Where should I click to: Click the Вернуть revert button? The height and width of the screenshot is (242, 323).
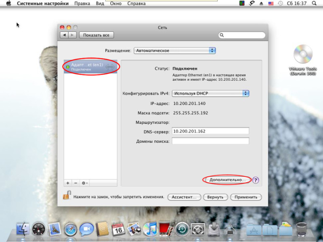[x=214, y=197]
